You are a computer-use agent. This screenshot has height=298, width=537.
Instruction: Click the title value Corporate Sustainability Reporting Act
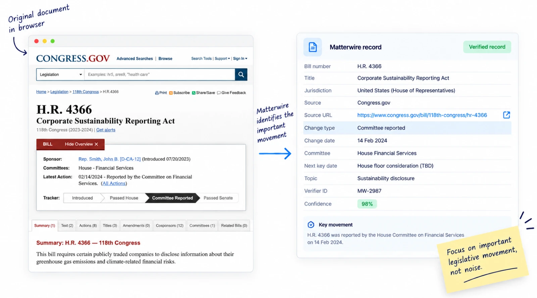coord(403,78)
